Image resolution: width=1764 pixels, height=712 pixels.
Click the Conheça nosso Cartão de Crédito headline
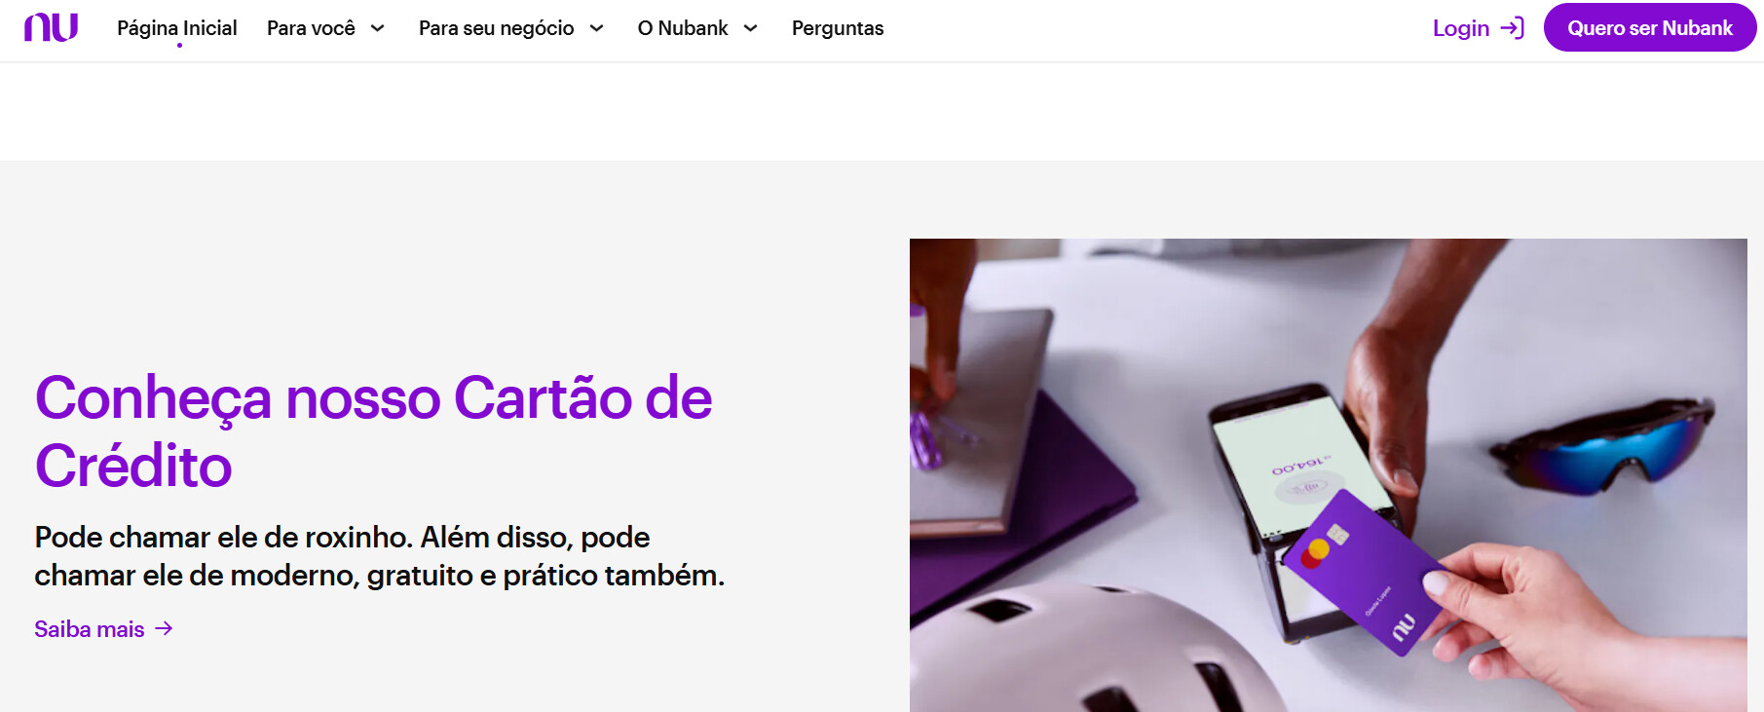(374, 431)
